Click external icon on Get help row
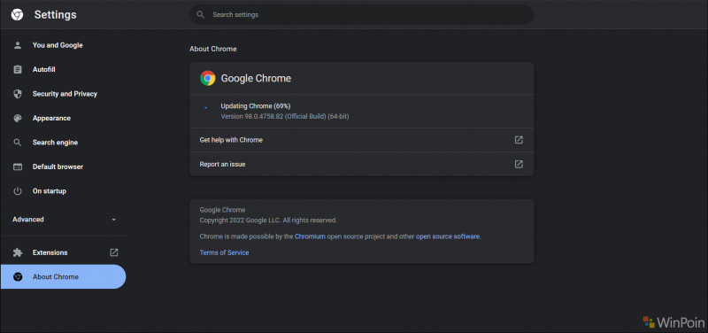 click(x=519, y=140)
